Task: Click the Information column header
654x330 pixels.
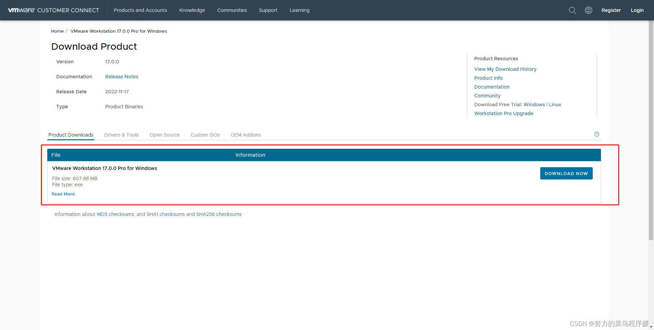Action: tap(250, 155)
